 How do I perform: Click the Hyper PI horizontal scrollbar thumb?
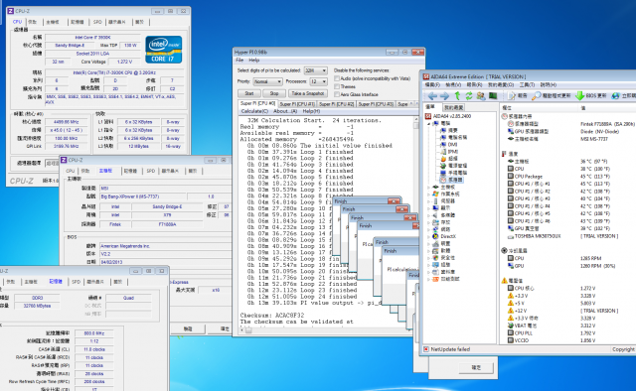click(x=248, y=330)
